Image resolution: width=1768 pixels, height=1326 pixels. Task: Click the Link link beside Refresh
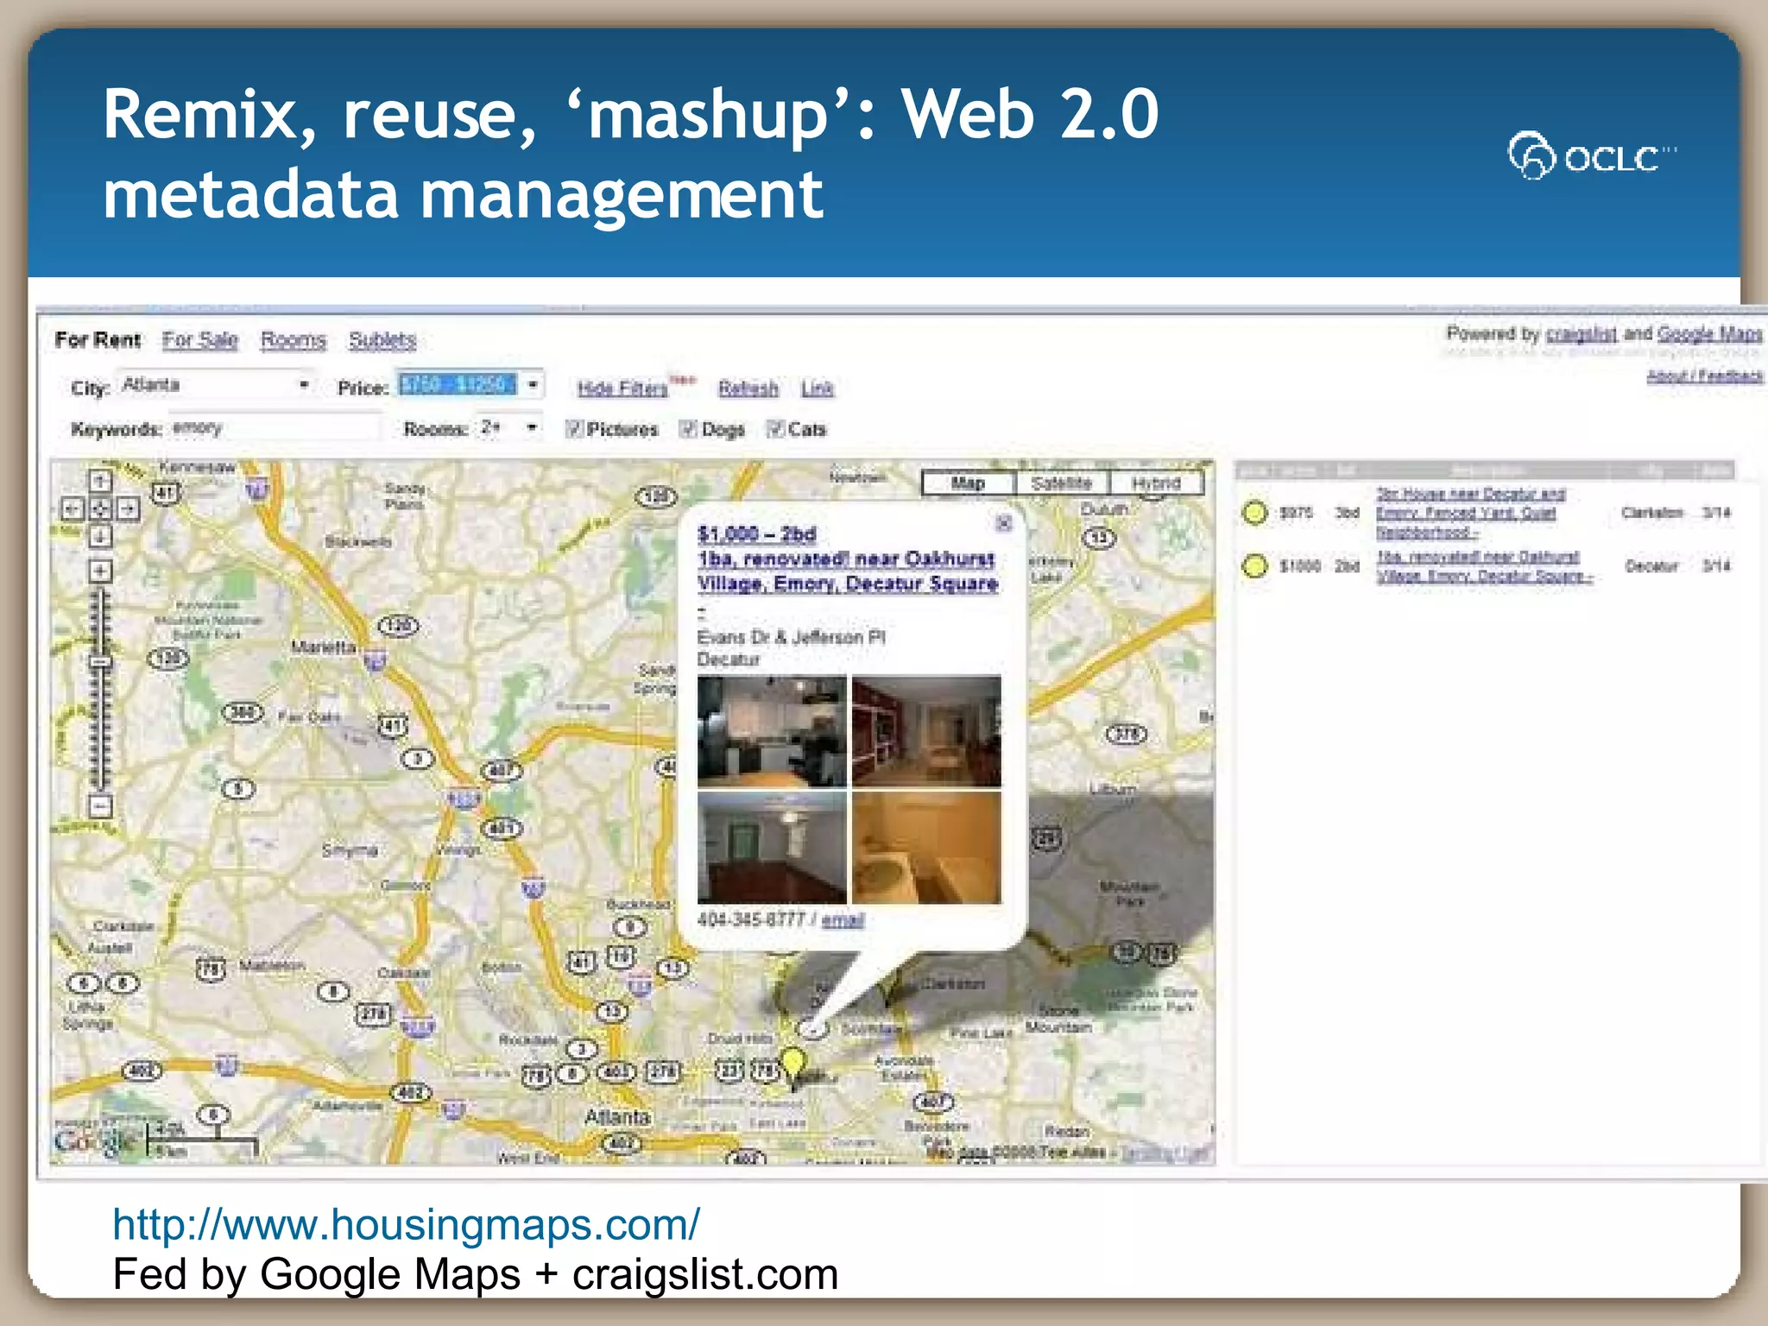pos(817,389)
